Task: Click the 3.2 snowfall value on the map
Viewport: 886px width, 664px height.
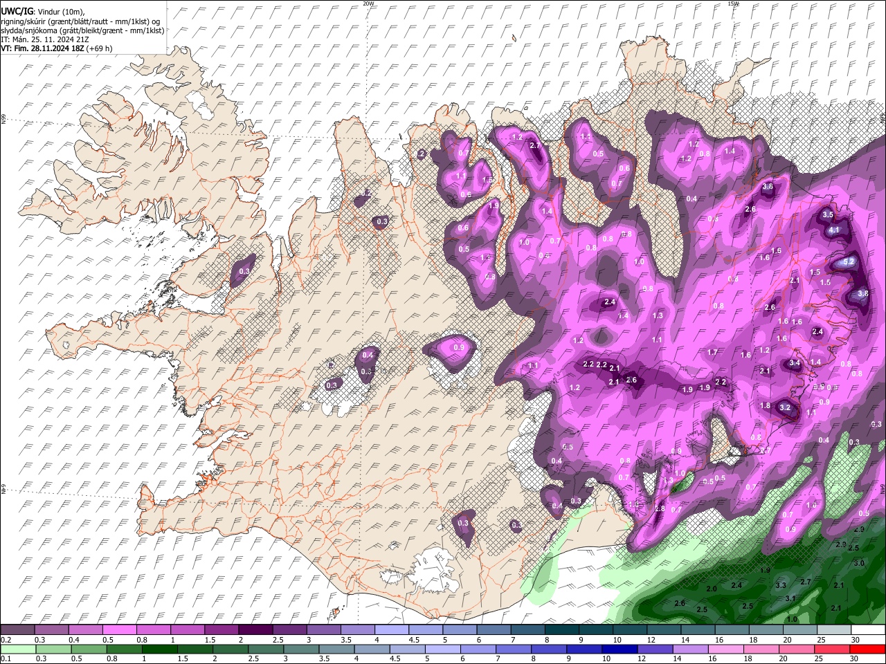Action: click(x=785, y=408)
